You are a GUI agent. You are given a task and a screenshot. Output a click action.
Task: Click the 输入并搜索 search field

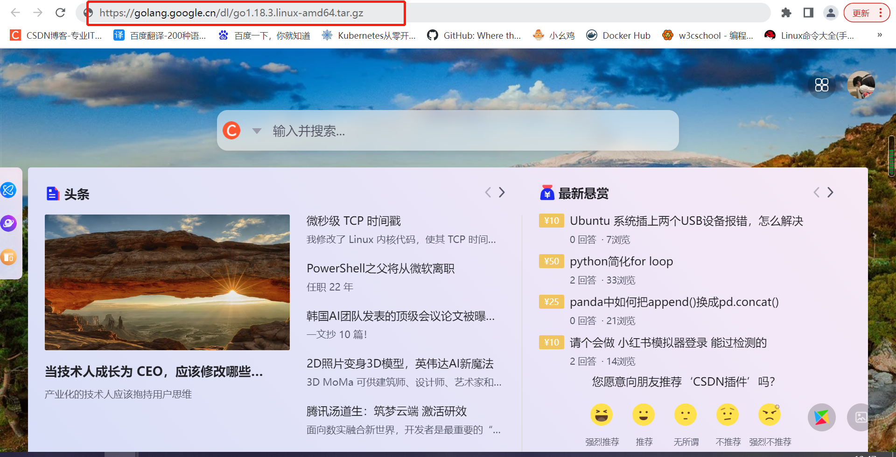[471, 131]
